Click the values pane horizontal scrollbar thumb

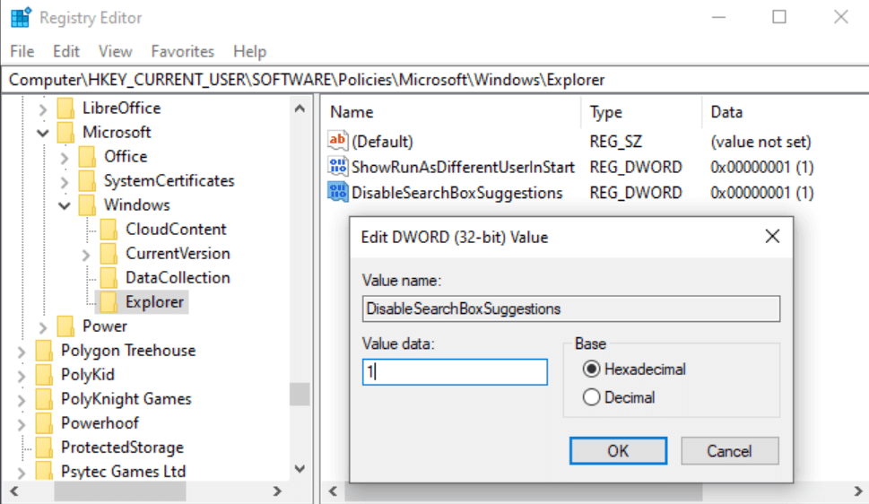tap(524, 491)
